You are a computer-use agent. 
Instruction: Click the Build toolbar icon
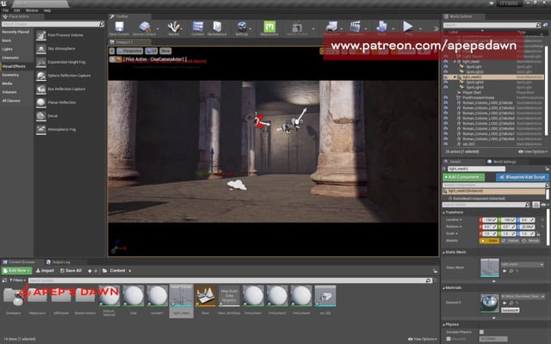(x=381, y=27)
